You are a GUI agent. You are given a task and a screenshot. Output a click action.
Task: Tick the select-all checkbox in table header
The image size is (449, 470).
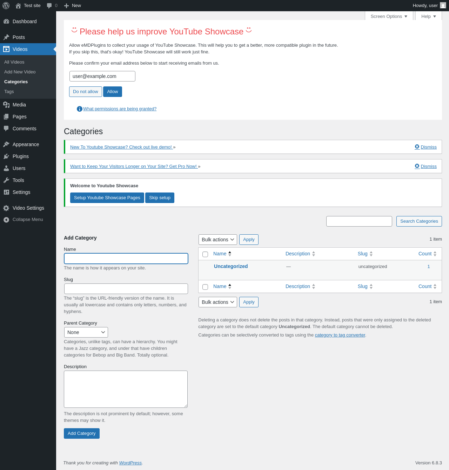coord(205,254)
